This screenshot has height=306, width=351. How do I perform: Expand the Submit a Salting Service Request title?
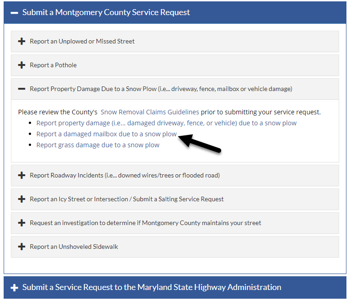[x=127, y=199]
